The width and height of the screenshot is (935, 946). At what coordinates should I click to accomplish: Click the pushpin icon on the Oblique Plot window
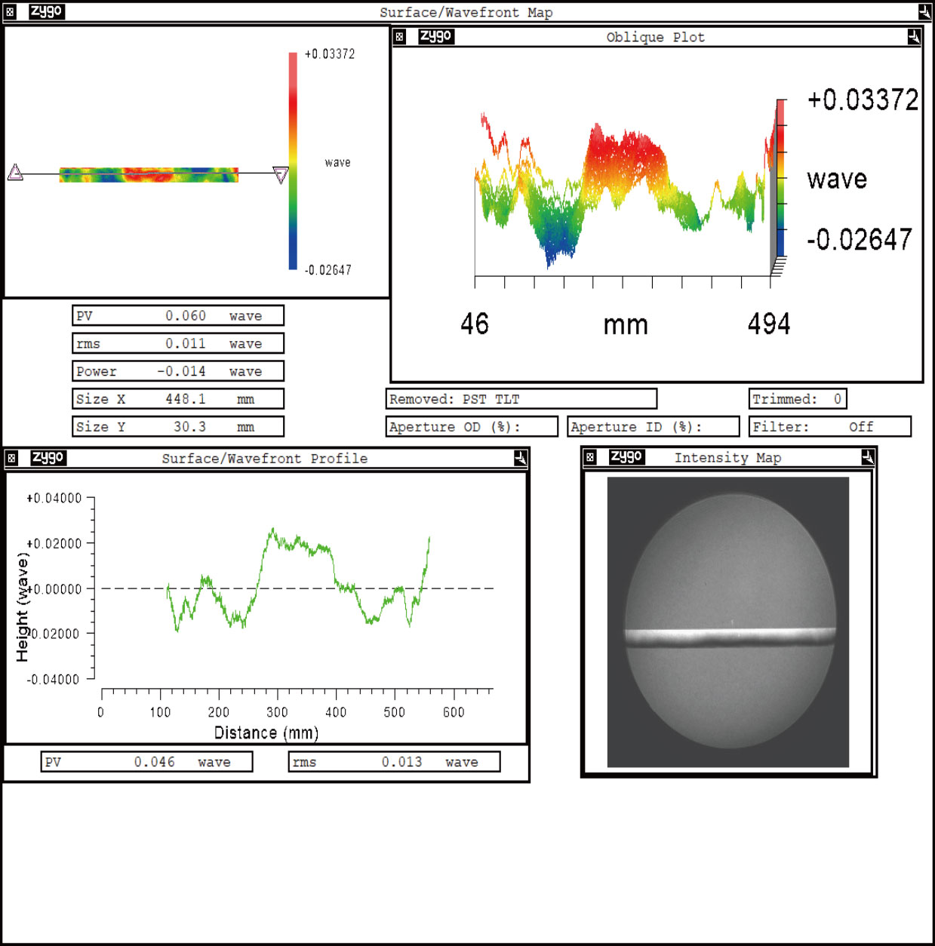[x=913, y=36]
